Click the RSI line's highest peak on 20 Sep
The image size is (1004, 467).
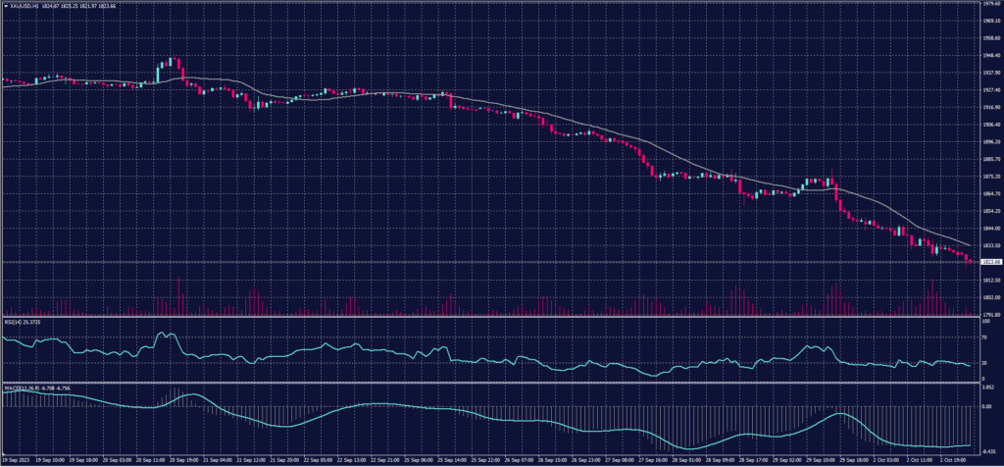tap(163, 333)
